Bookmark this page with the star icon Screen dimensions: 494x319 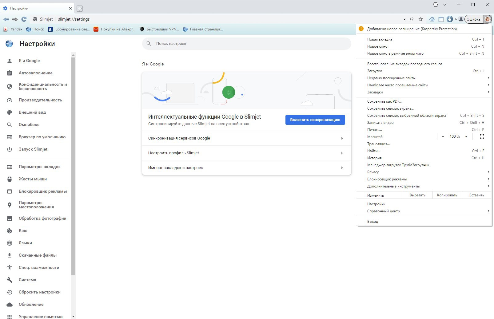421,19
